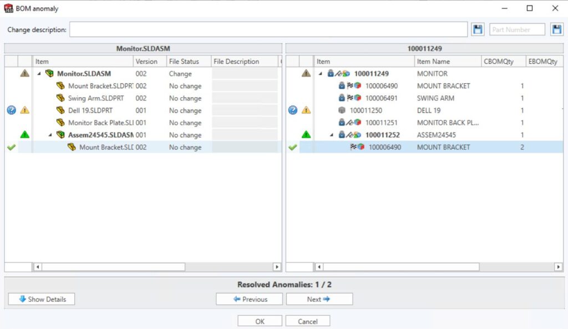Advance to the next anomaly with Next
The width and height of the screenshot is (568, 329).
coord(319,298)
